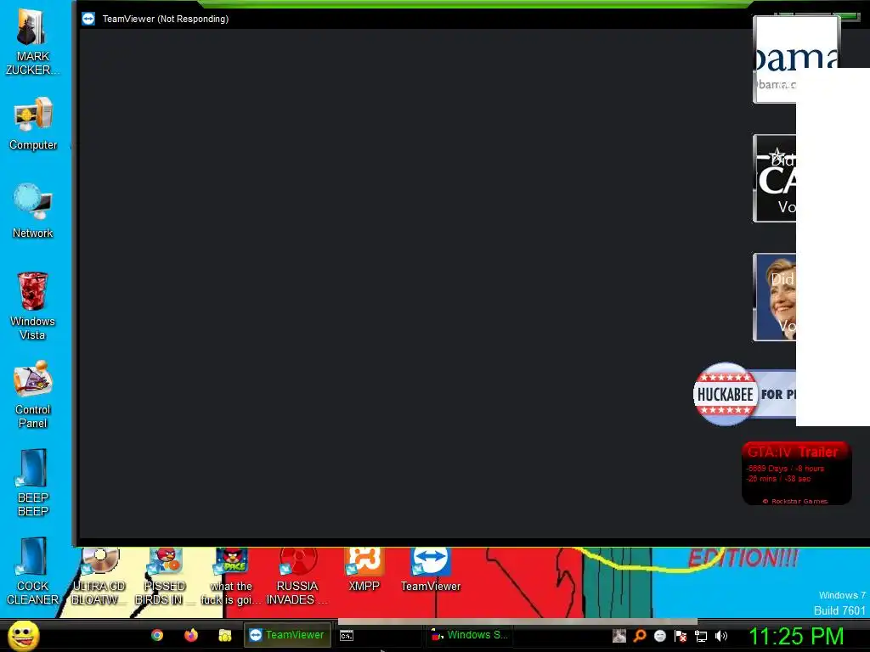Click the smiley face Start button
870x652 pixels.
[x=23, y=636]
